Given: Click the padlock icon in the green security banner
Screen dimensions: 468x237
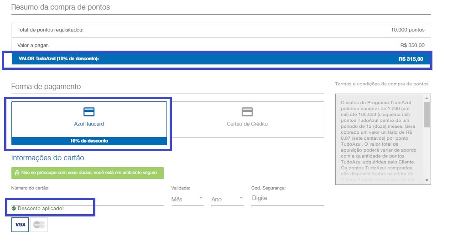Looking at the screenshot, I should (17, 173).
